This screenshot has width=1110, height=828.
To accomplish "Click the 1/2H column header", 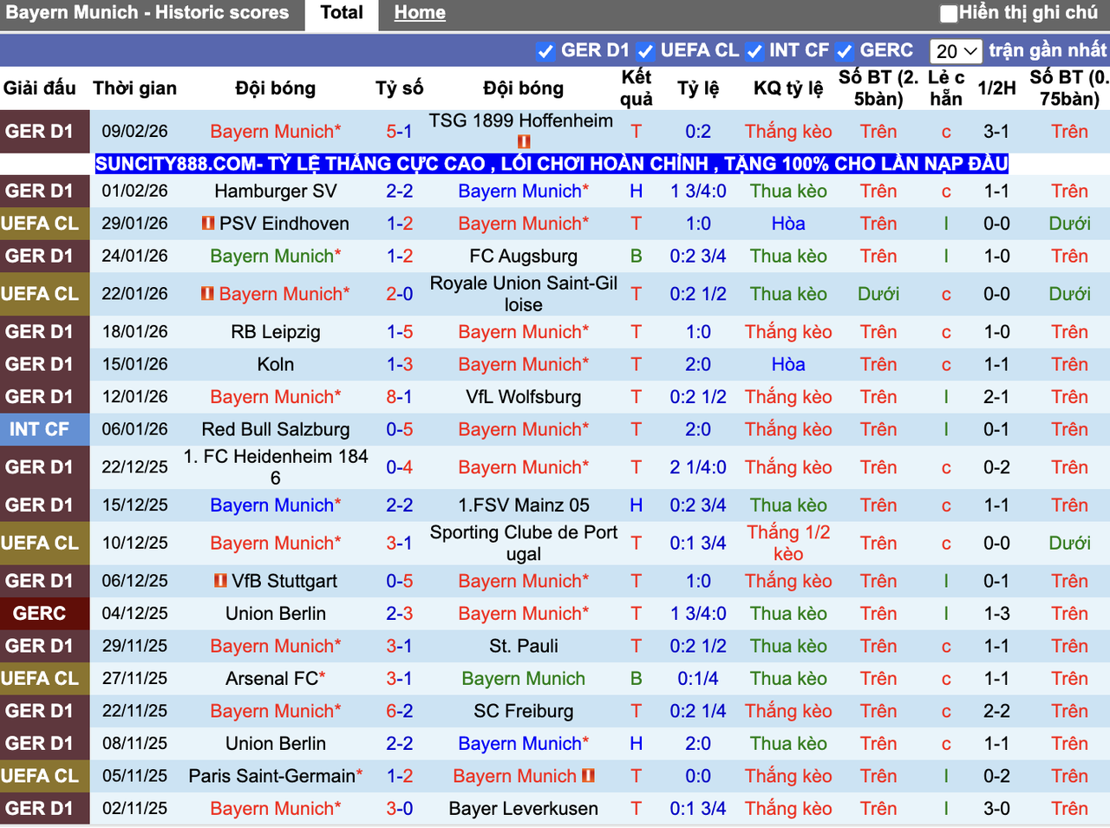I will coord(996,88).
